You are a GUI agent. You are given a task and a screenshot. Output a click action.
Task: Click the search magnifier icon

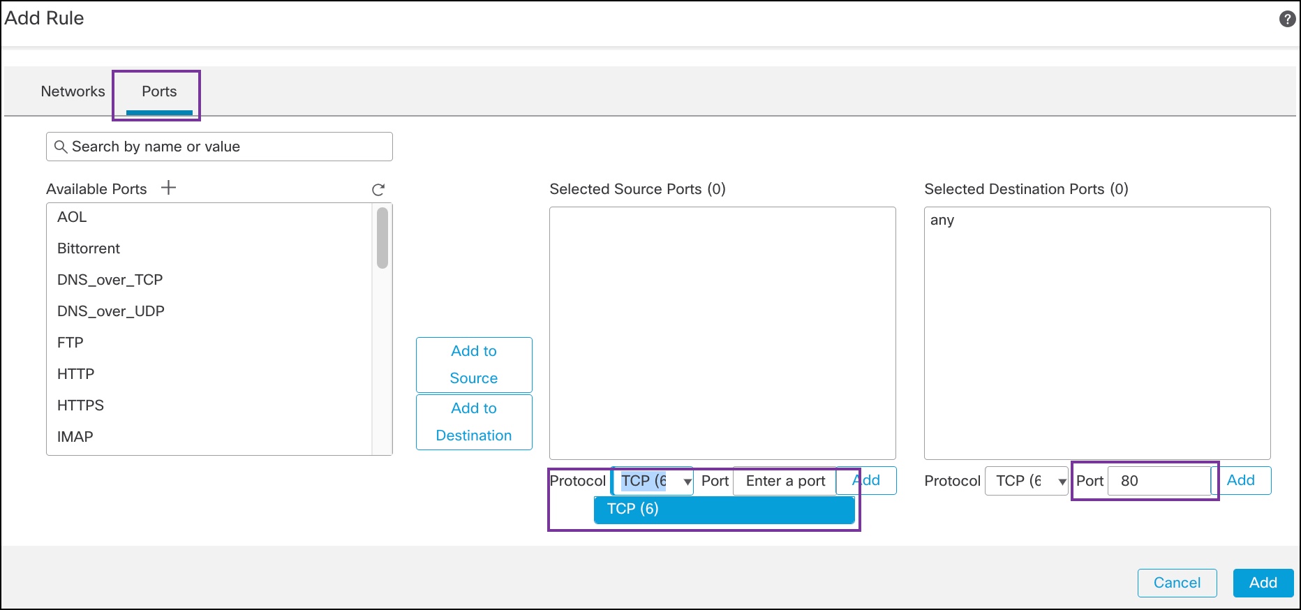[x=61, y=147]
